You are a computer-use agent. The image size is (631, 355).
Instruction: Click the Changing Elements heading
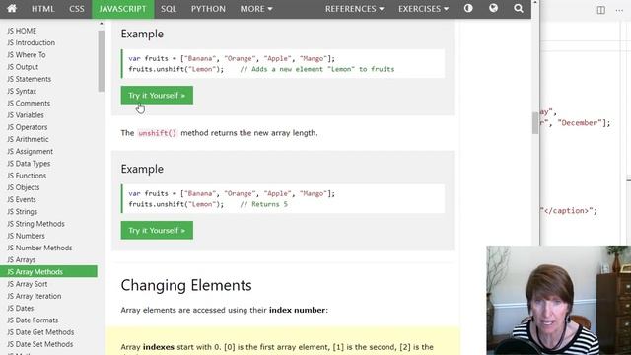tap(186, 285)
